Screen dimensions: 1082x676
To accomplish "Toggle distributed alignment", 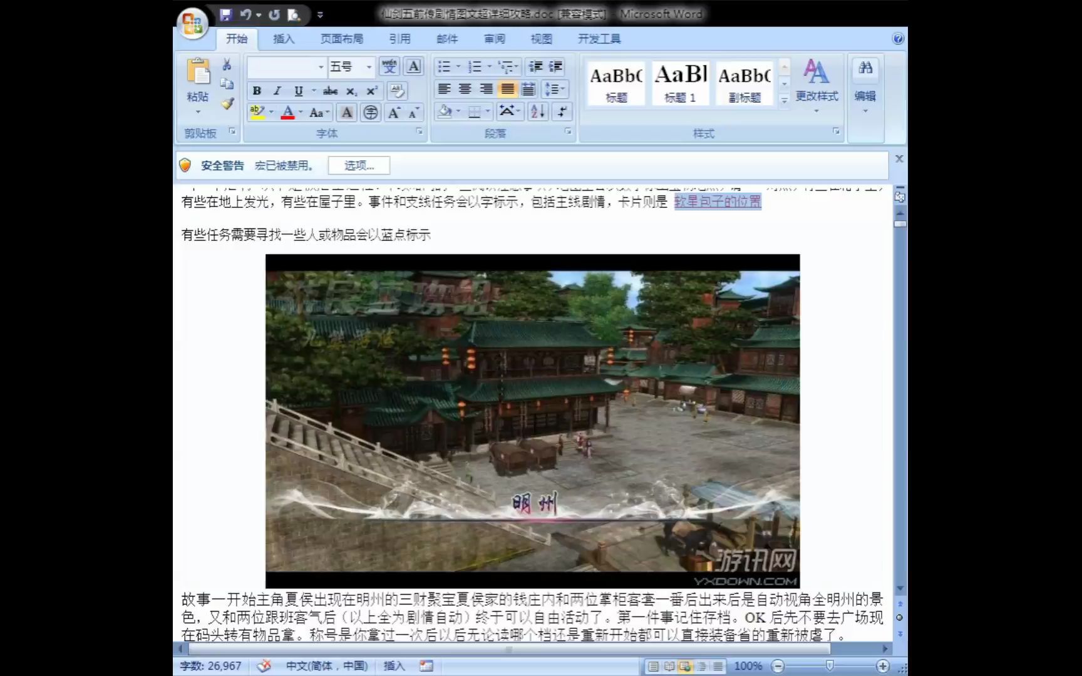I will click(x=528, y=89).
